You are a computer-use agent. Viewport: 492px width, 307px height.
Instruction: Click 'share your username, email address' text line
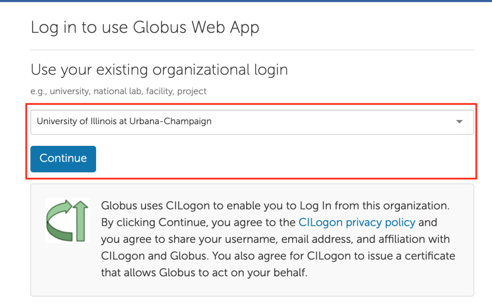[275, 239]
